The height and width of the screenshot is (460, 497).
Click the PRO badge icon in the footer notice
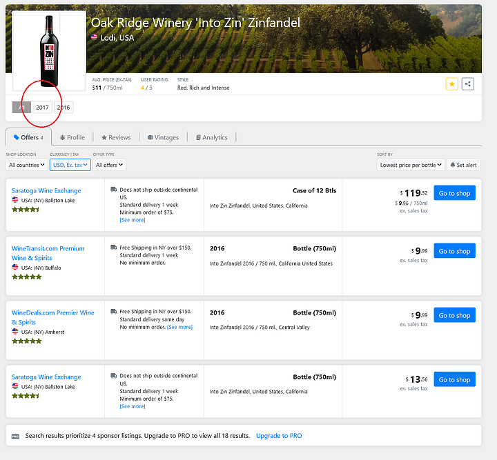(x=15, y=437)
